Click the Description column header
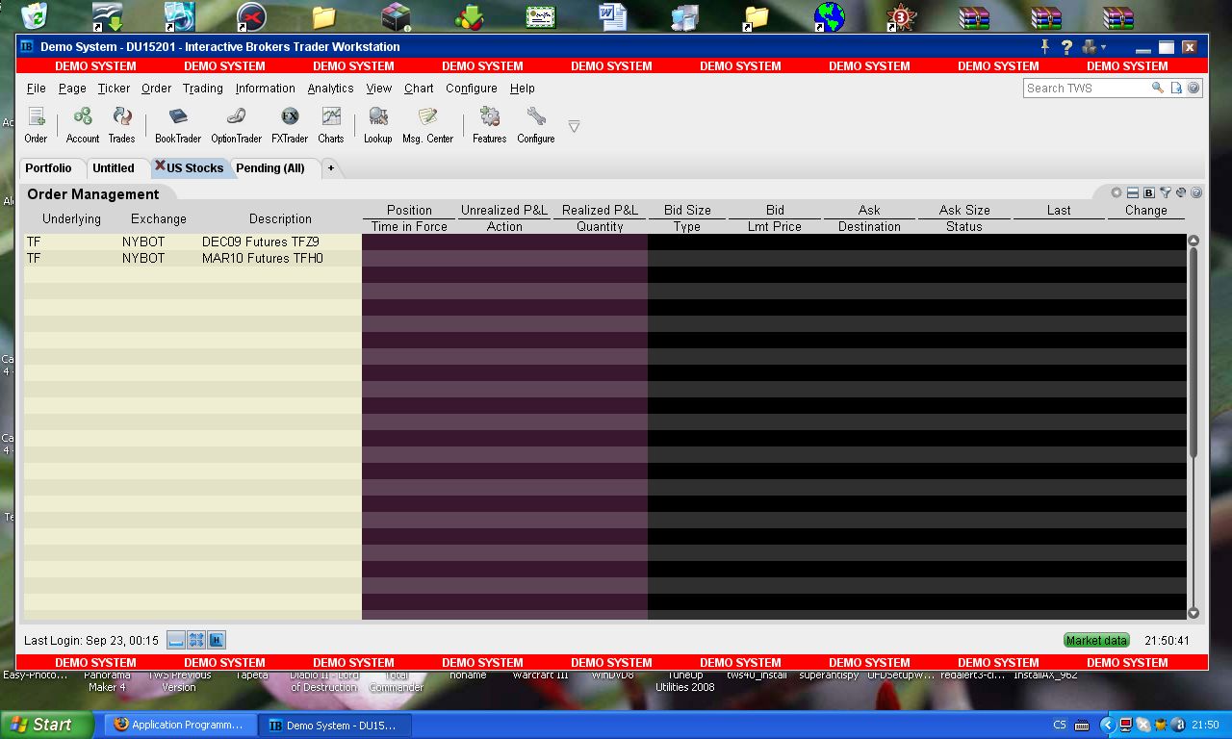Image resolution: width=1232 pixels, height=739 pixels. click(x=280, y=218)
